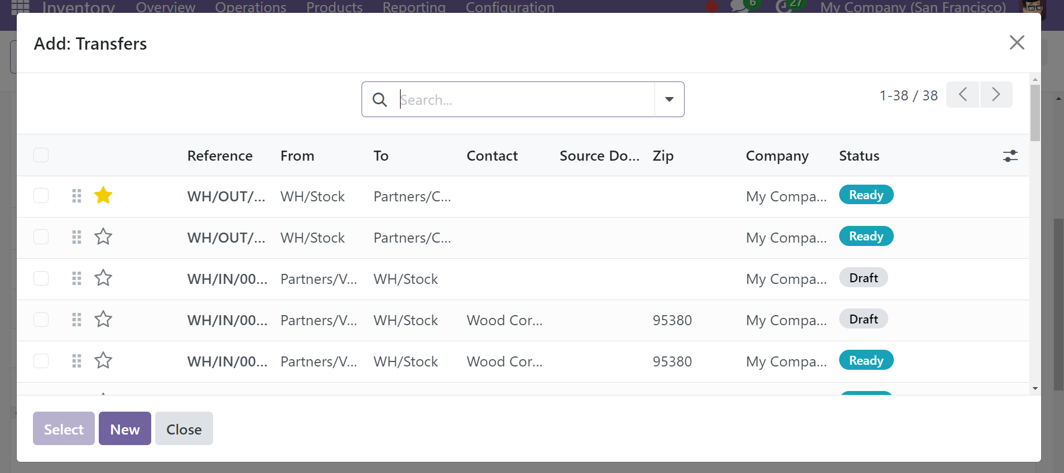Click the New button
Screen dimensions: 1064x473
coord(125,429)
